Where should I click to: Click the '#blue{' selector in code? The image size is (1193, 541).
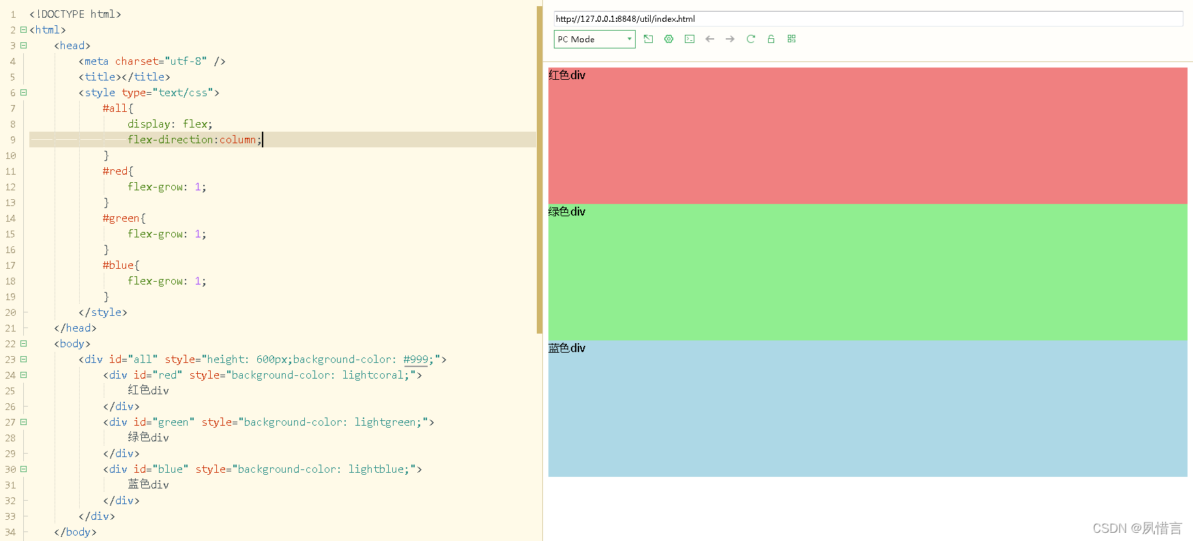coord(121,265)
